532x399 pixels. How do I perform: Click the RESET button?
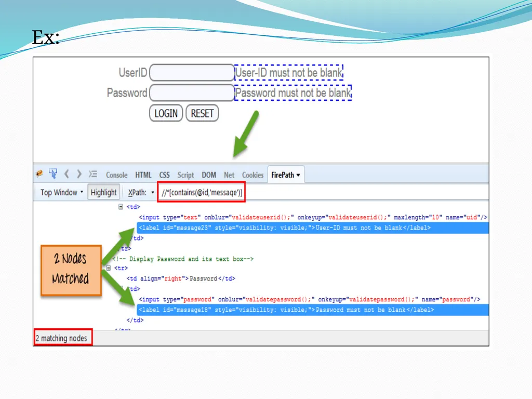pyautogui.click(x=202, y=113)
